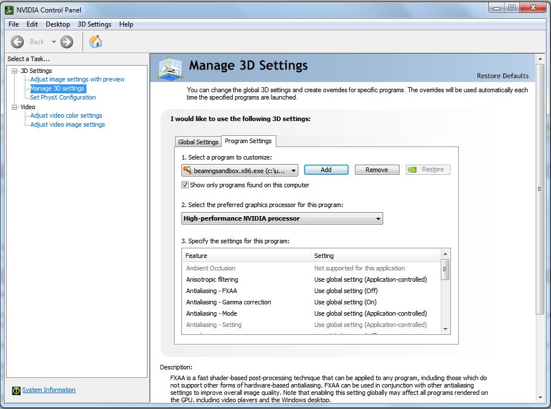
Task: Click the Feature column header
Action: click(x=246, y=256)
